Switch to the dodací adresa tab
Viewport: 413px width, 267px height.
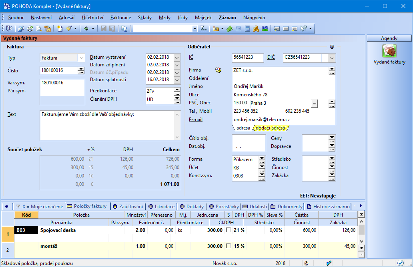coord(271,128)
